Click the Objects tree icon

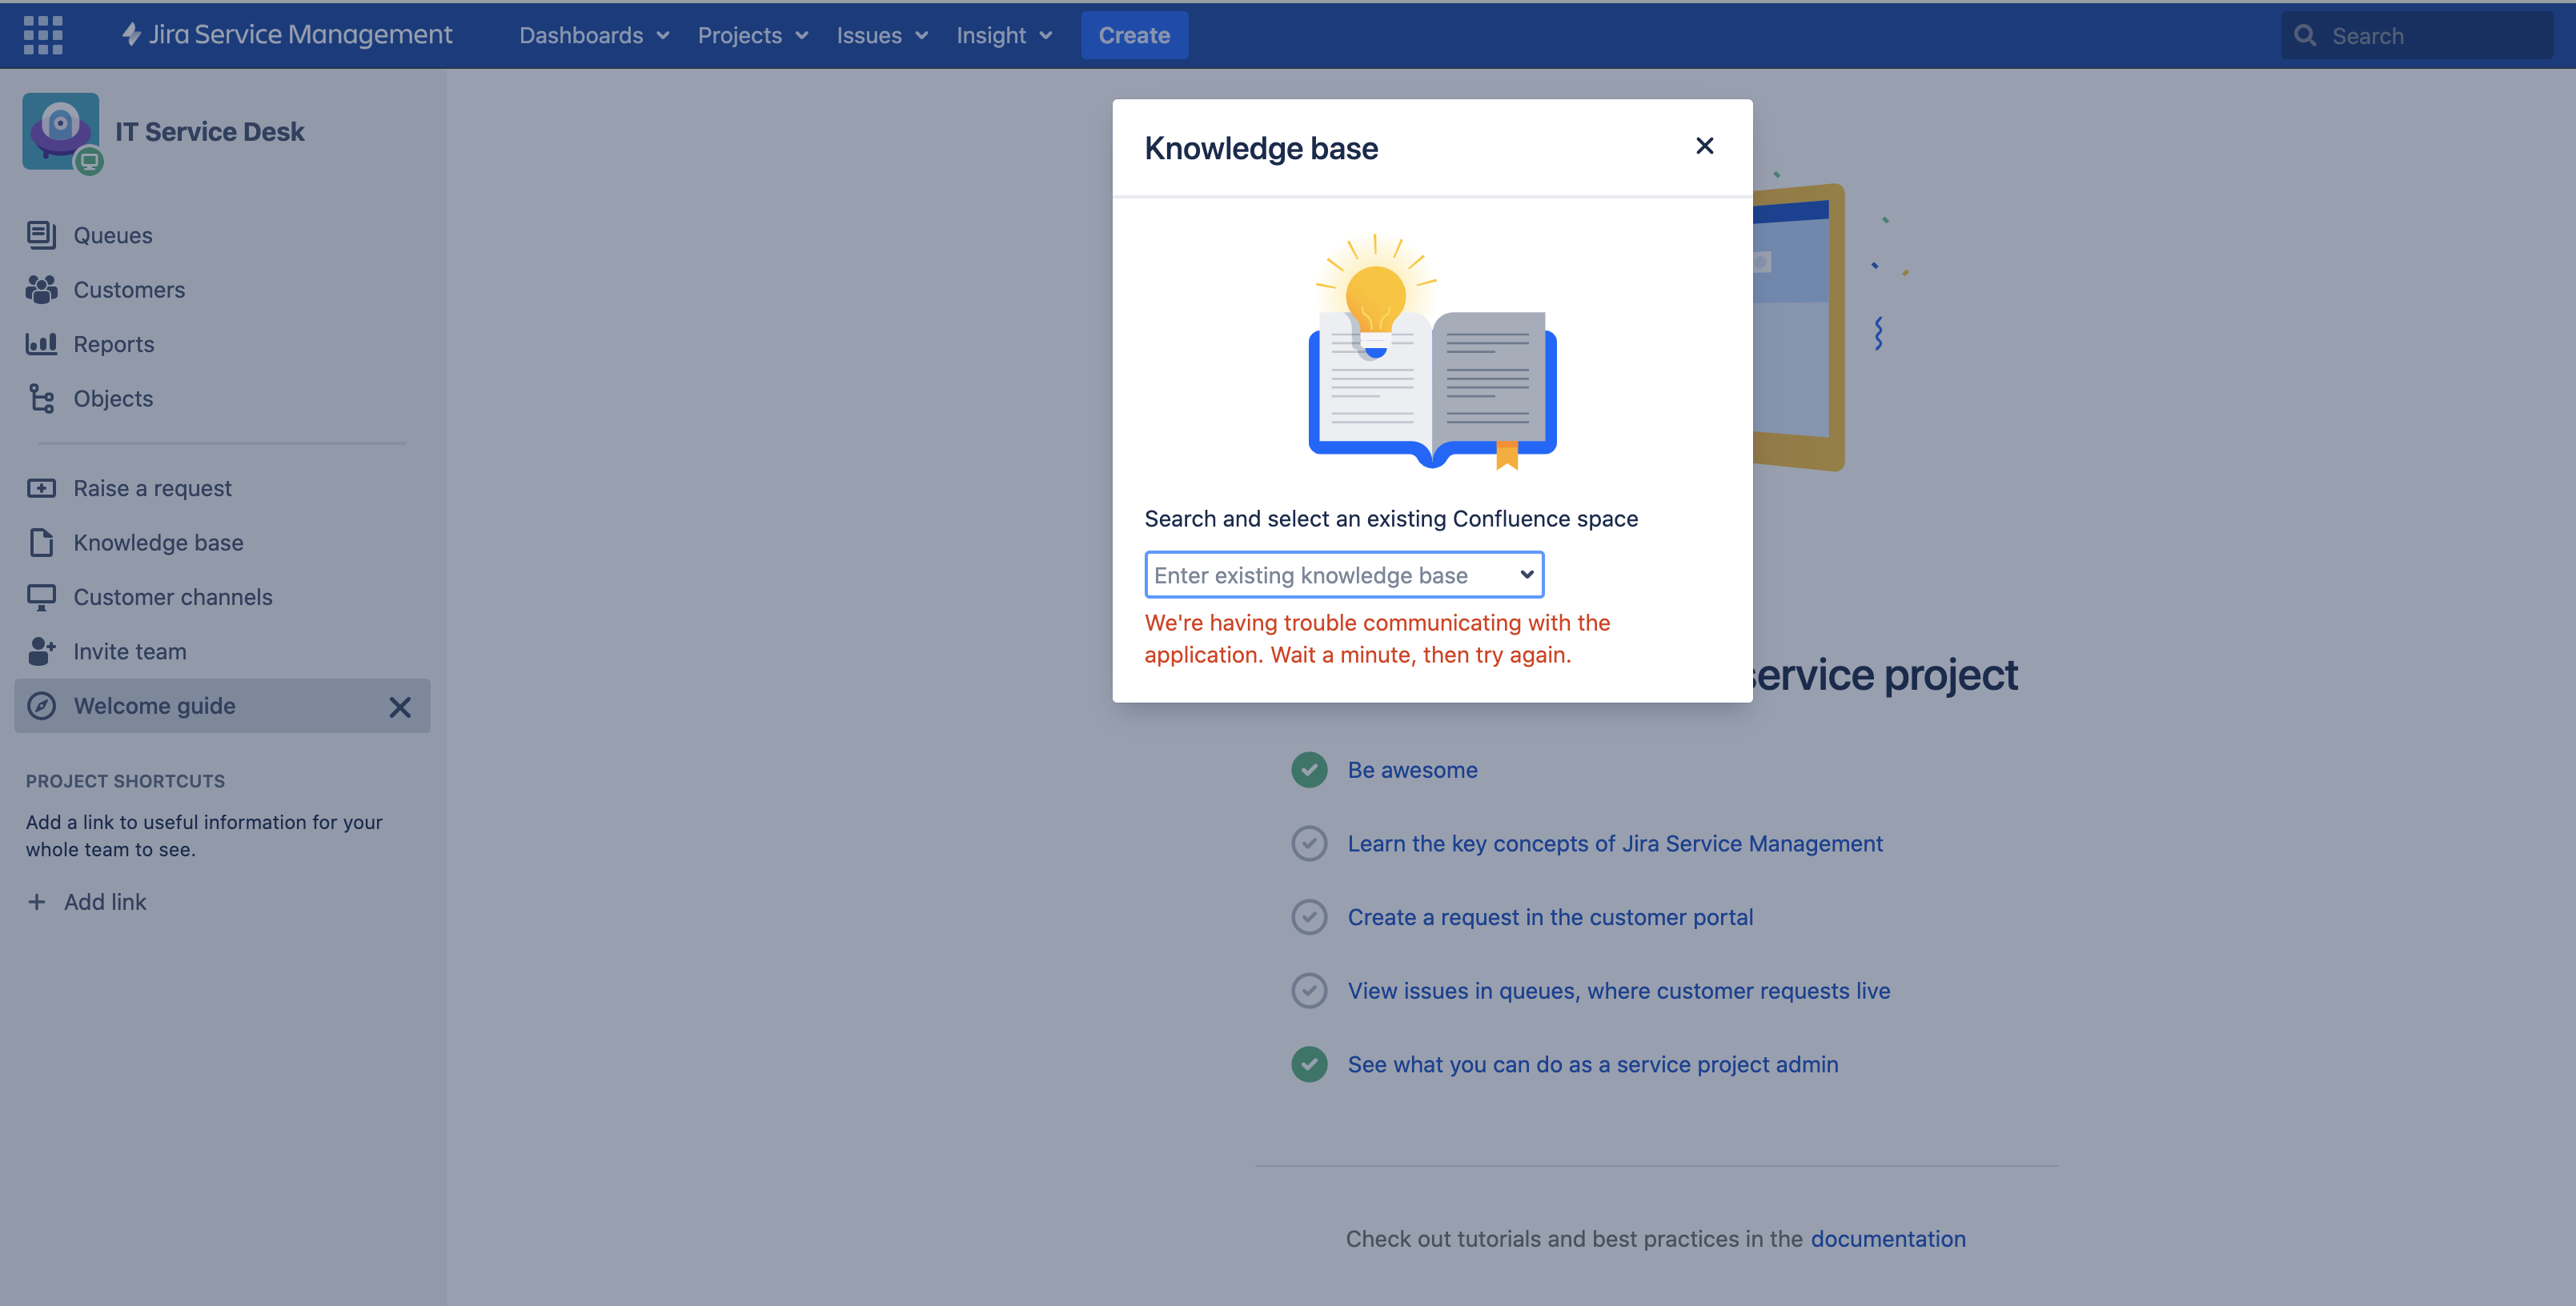(x=41, y=399)
